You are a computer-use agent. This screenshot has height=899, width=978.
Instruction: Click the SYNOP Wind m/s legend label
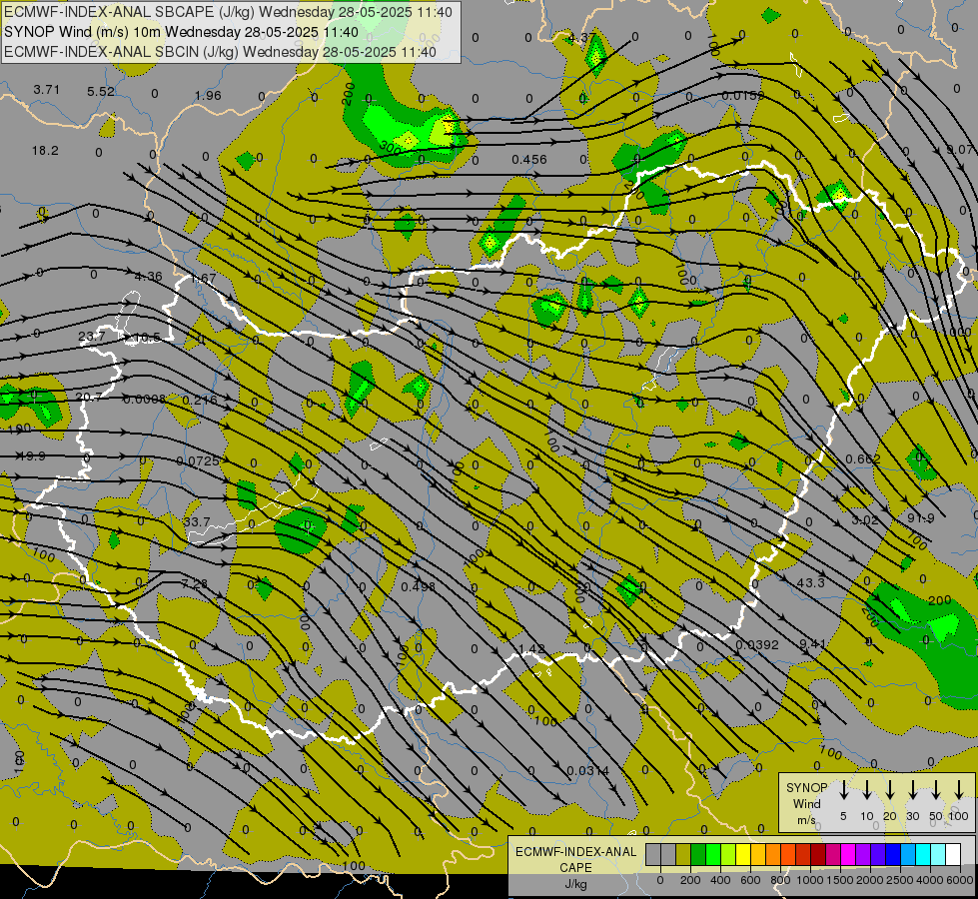806,803
